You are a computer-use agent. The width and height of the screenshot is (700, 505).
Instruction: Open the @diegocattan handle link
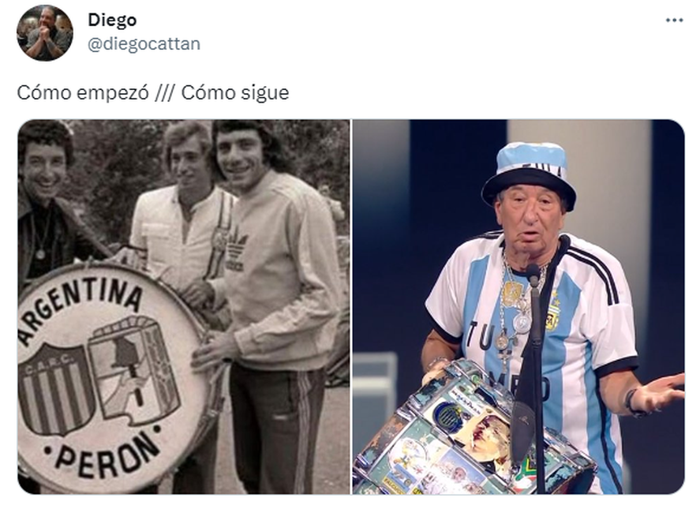[x=144, y=44]
